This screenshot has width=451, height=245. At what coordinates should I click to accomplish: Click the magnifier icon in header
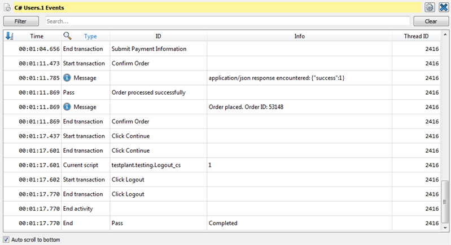(x=67, y=36)
